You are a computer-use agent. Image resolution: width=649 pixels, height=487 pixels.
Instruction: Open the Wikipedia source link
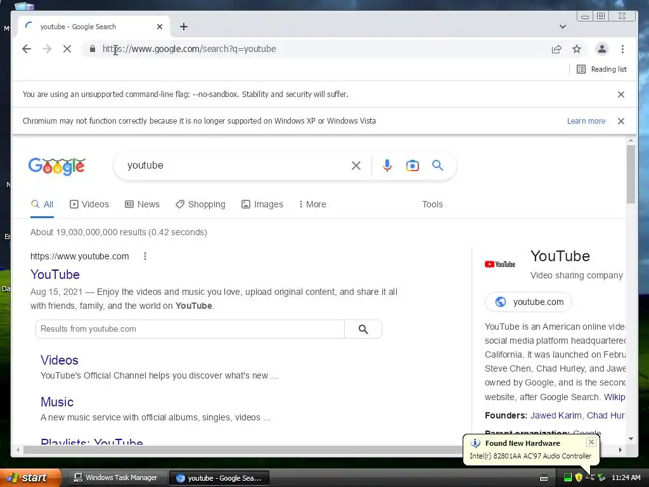pos(614,397)
